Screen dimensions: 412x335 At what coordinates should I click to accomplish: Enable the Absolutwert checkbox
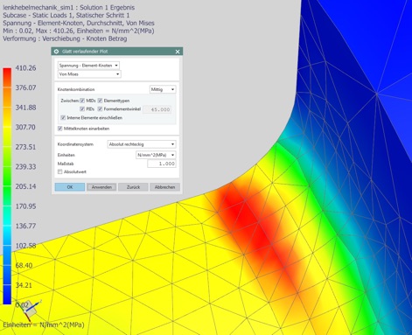60,171
